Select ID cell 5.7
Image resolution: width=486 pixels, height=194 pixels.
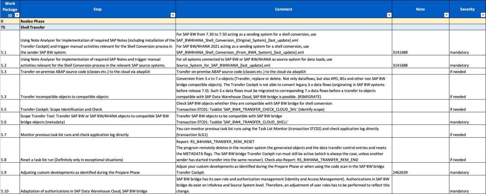10,131
